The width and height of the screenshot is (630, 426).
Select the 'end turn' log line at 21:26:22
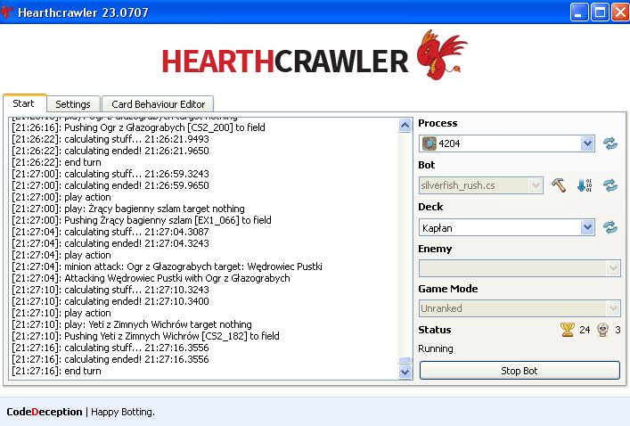[56, 162]
